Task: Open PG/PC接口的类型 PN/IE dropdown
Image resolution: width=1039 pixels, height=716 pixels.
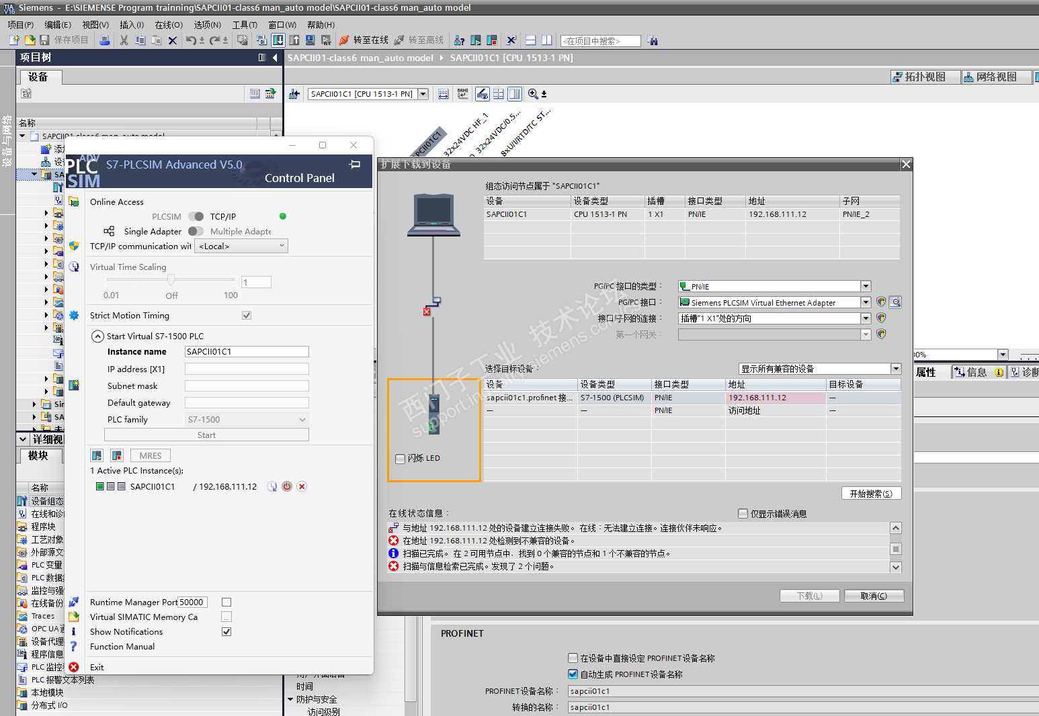Action: [866, 286]
